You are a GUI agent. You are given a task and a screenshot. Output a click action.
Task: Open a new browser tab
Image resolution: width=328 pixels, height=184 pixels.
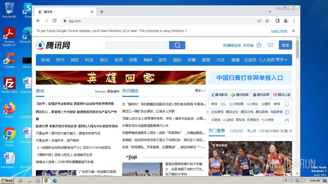(102, 12)
